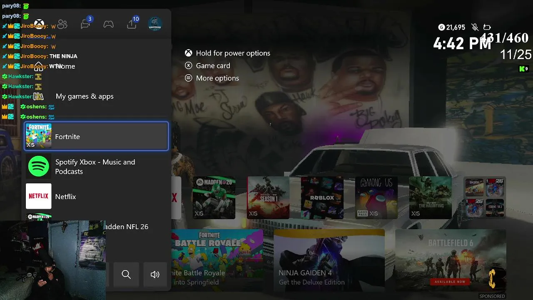Click the 4:42 PM clock
Viewport: 533px width, 300px height.
tap(462, 44)
